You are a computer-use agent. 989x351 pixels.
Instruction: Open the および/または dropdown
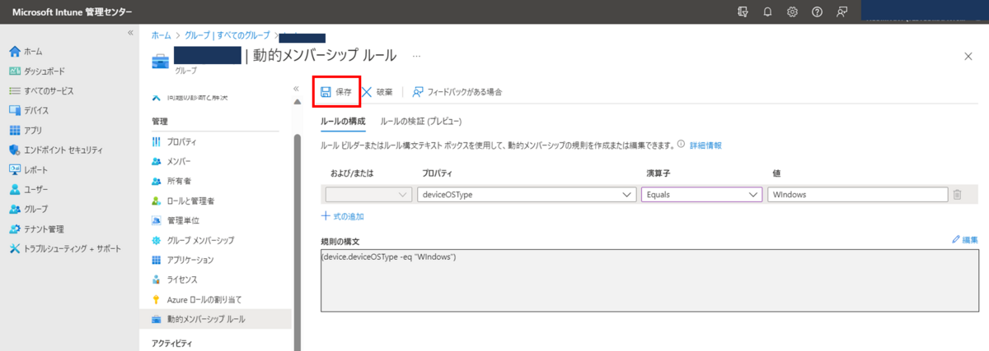368,195
